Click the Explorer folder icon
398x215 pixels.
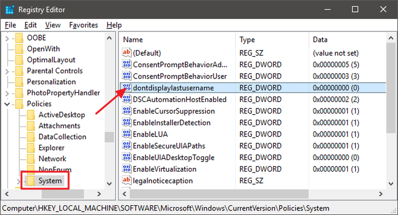[x=31, y=147]
